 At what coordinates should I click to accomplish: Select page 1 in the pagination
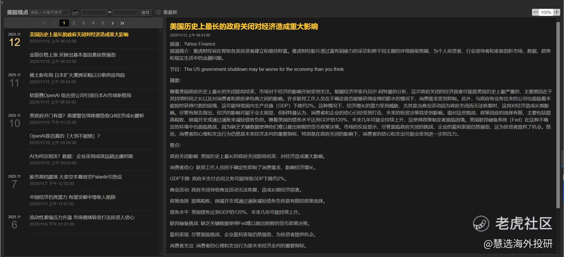tap(64, 23)
